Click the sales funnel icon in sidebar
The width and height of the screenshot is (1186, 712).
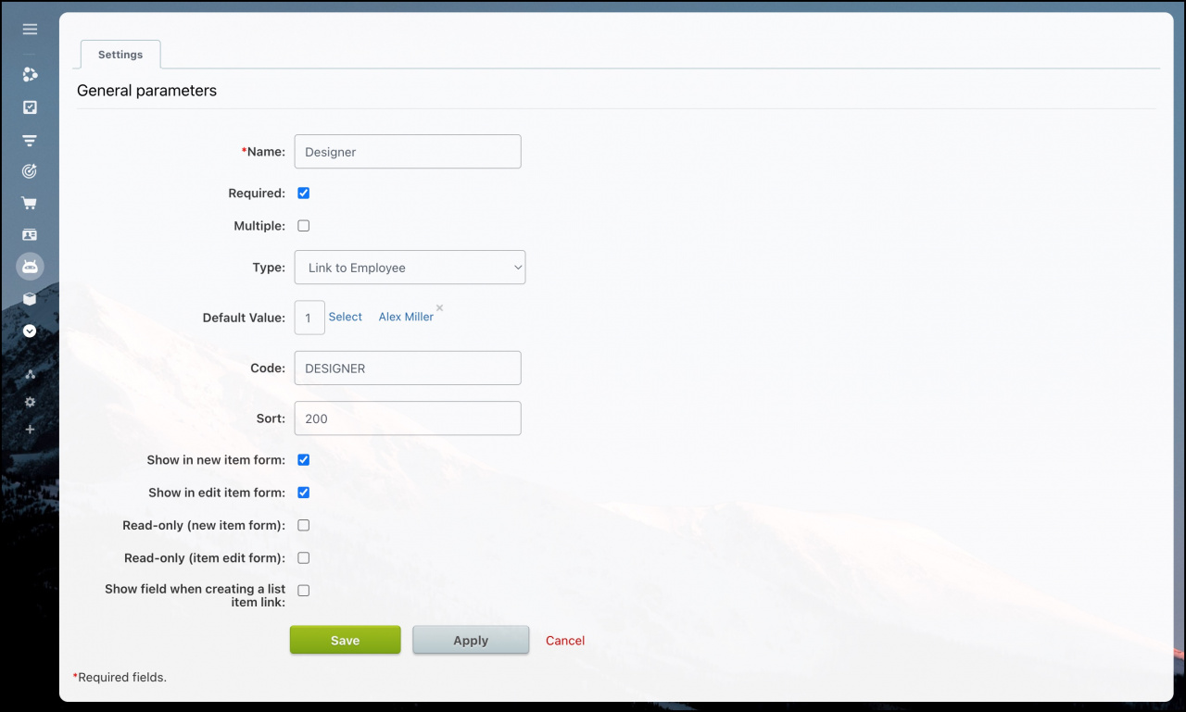pos(30,140)
